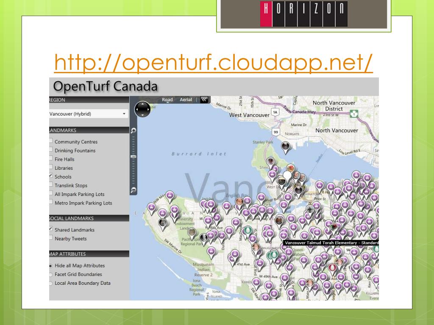Uncheck Shared Landmarks checkbox
This screenshot has height=325, width=434.
pyautogui.click(x=51, y=229)
